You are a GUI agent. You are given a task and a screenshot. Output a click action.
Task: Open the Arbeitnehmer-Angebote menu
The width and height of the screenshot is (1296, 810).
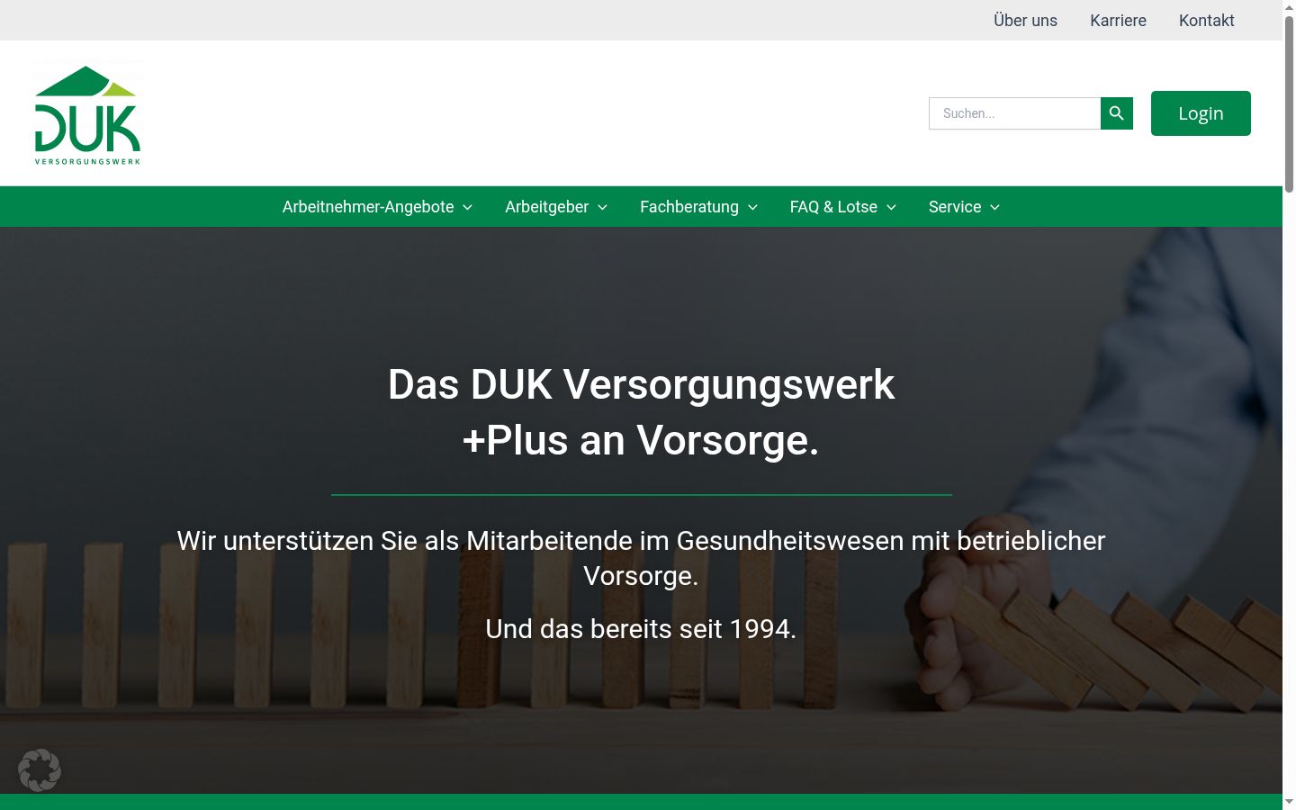coord(368,207)
